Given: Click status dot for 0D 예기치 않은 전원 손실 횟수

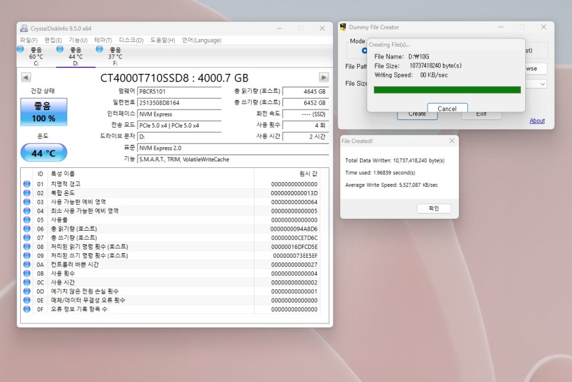Looking at the screenshot, I should [27, 291].
